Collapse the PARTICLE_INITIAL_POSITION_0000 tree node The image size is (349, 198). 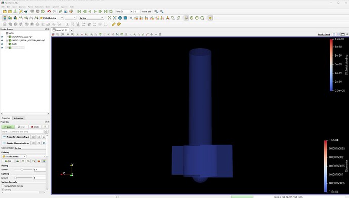(7, 41)
